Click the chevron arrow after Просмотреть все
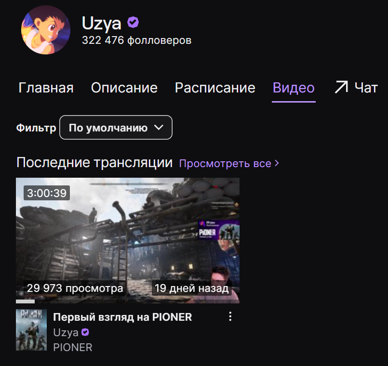The image size is (388, 366). coord(277,163)
